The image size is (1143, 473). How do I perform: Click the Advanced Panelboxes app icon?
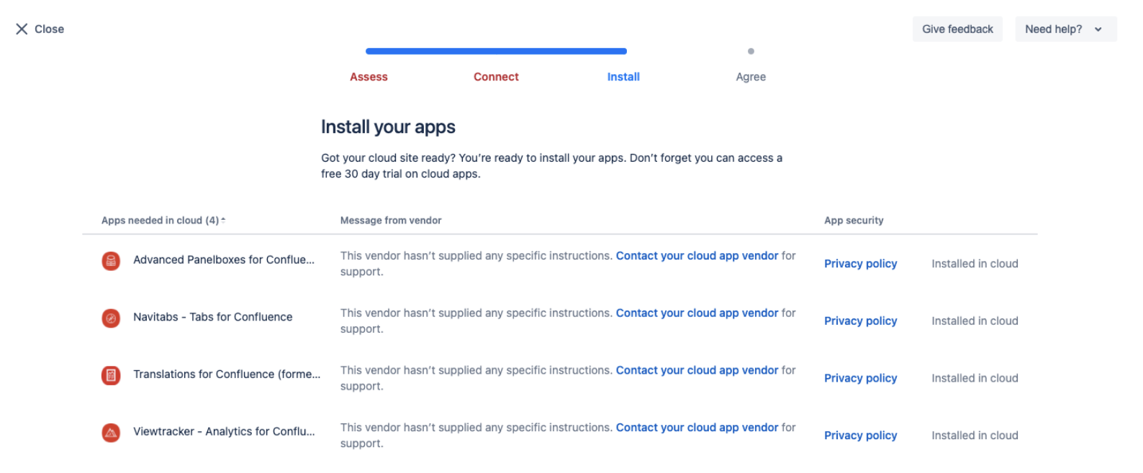(111, 261)
